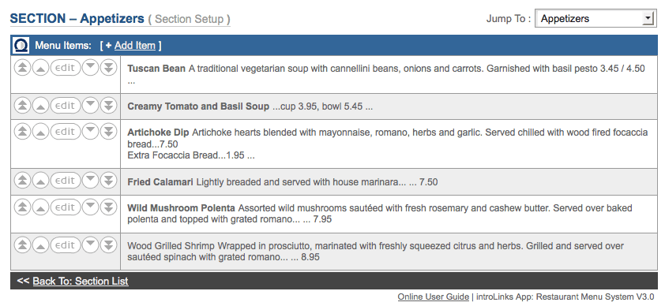Viewport: 665px width, 306px height.
Task: Click the Jump To dropdown arrow
Action: click(647, 18)
